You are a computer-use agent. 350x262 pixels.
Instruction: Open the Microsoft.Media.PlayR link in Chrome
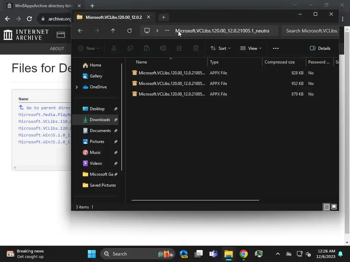45,115
